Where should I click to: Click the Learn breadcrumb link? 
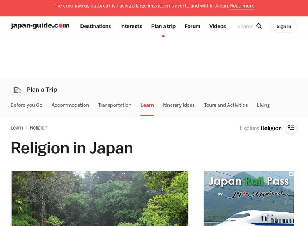coord(17,128)
